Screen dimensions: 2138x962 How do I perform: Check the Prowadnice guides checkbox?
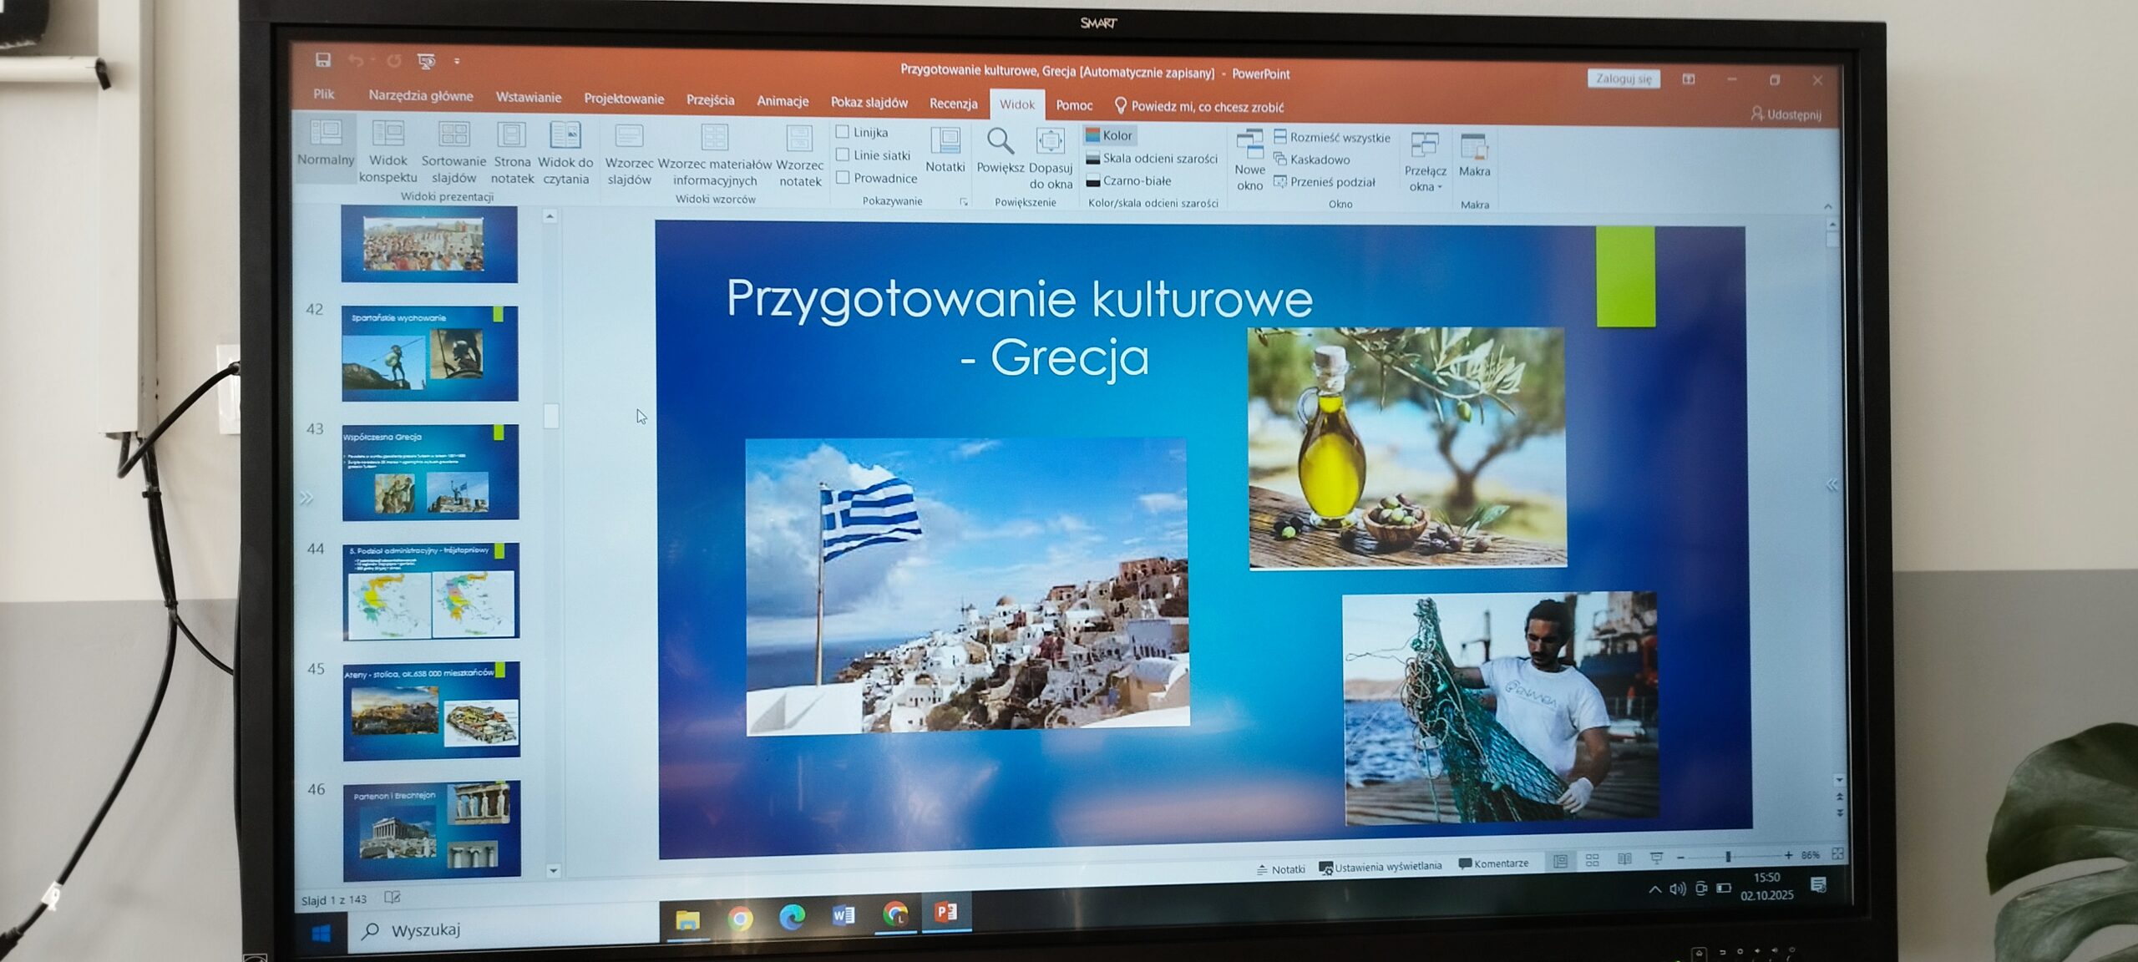point(843,177)
